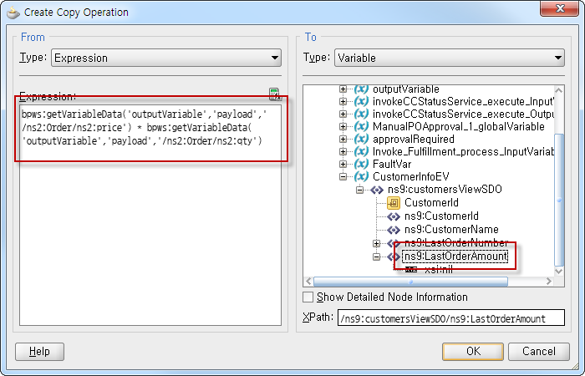
Task: Click the outputVariable variable icon
Action: [361, 89]
